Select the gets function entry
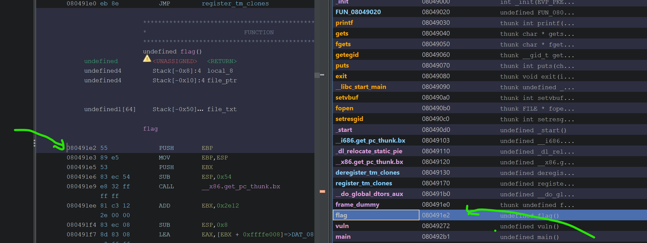The image size is (647, 243). [x=342, y=33]
